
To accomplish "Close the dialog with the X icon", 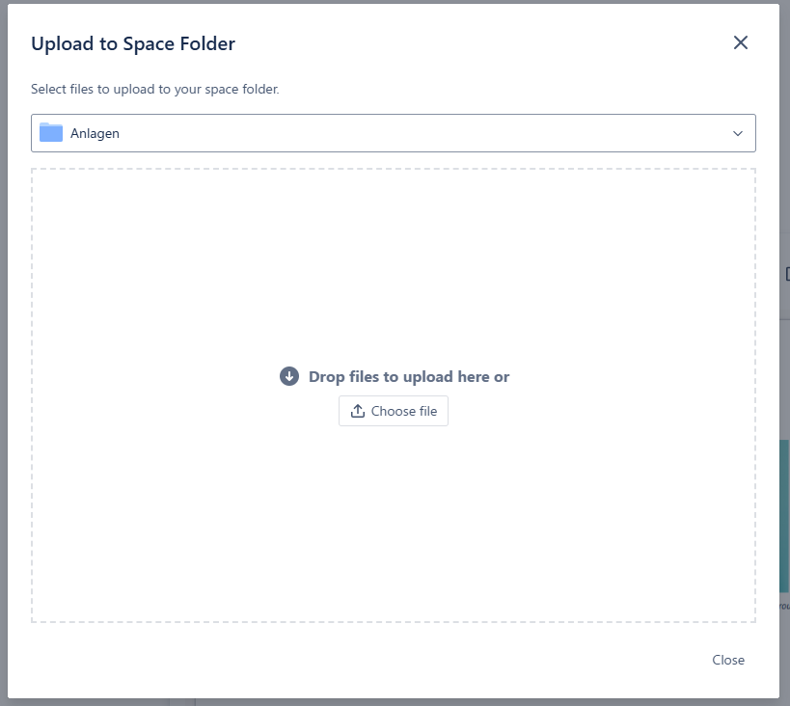I will [741, 42].
